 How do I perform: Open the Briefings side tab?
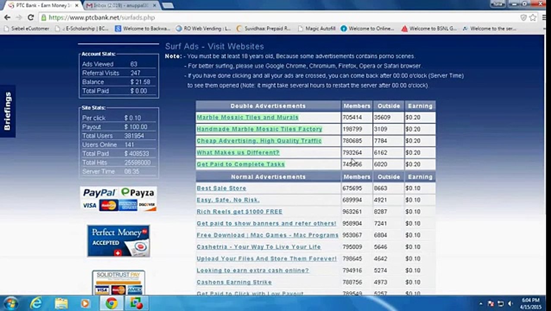[x=7, y=111]
